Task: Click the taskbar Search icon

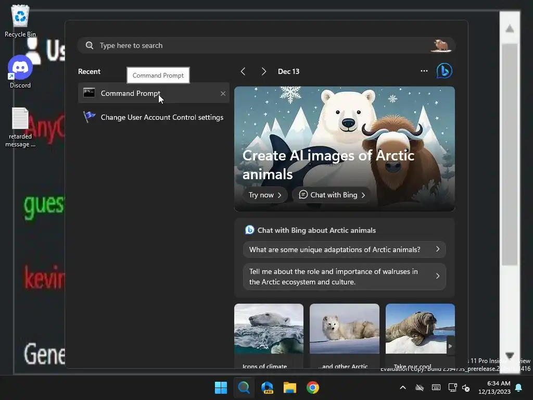Action: pyautogui.click(x=244, y=387)
